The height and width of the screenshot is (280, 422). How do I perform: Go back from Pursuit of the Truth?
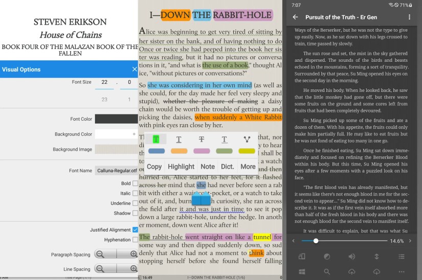coord(295,17)
